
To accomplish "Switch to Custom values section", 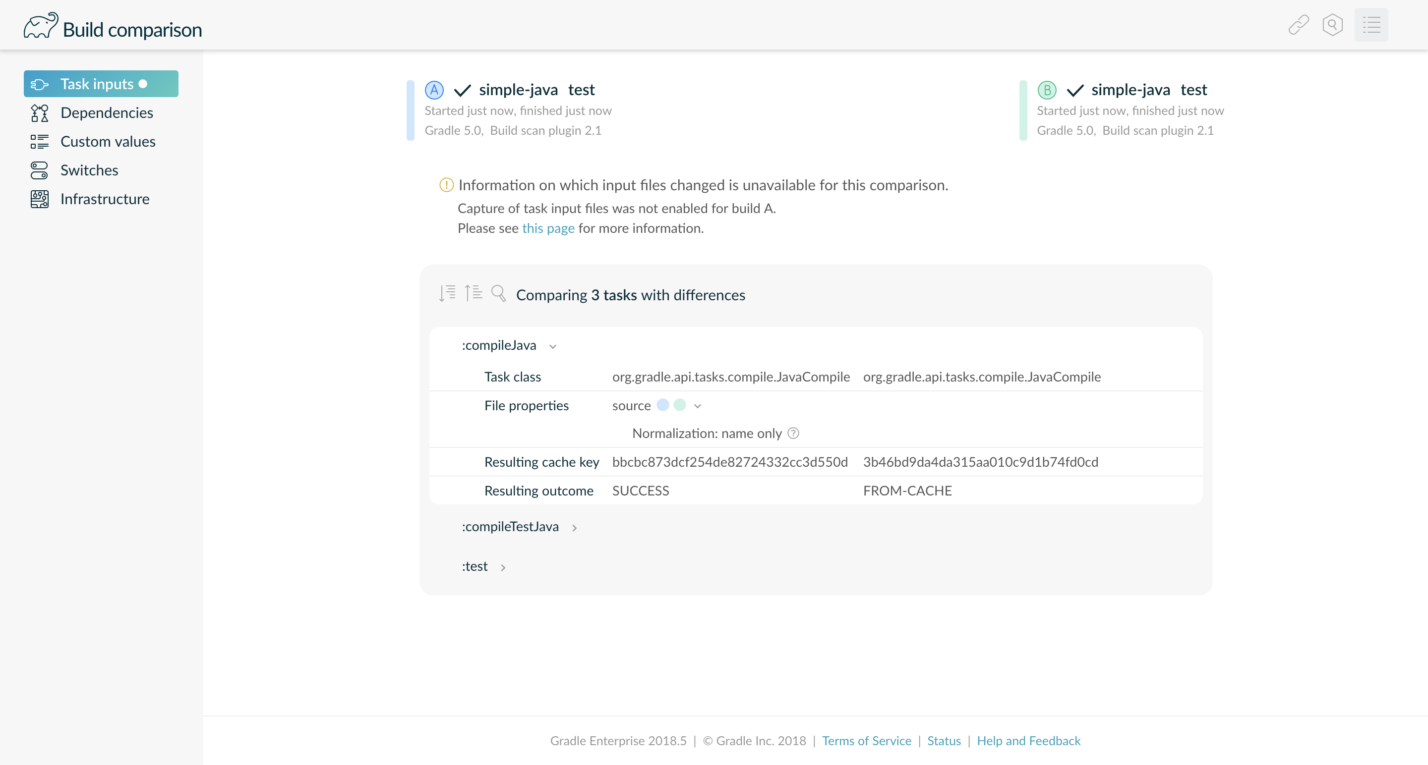I will pyautogui.click(x=108, y=141).
